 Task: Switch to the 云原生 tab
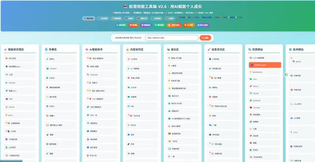click(x=129, y=18)
